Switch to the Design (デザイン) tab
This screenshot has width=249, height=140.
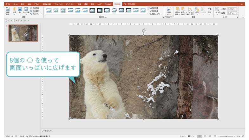(x=36, y=4)
